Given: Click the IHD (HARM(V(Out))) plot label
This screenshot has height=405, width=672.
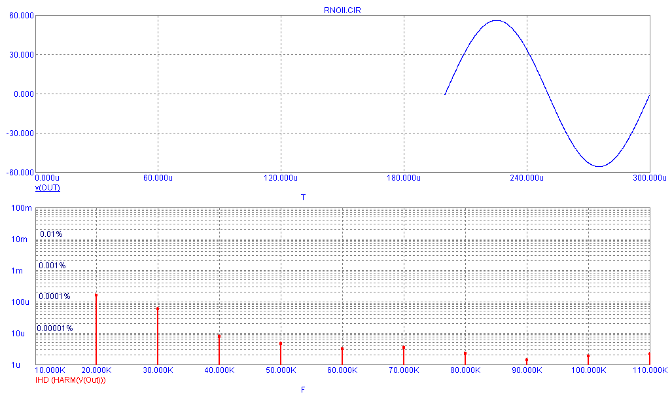Looking at the screenshot, I should click(x=70, y=379).
